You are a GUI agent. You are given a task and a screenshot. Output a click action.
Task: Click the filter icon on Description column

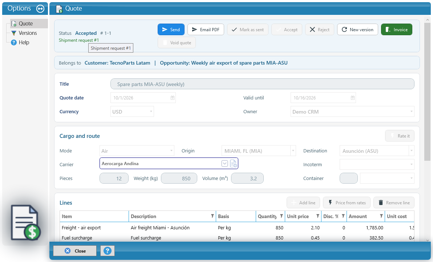(x=213, y=216)
